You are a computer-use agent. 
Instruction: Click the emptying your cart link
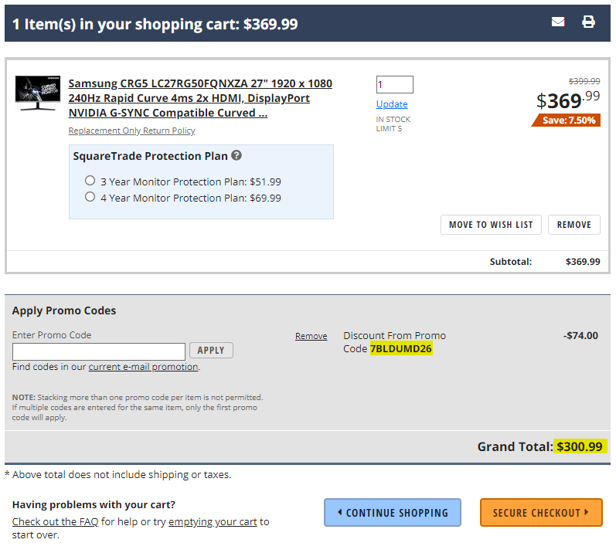tap(213, 521)
